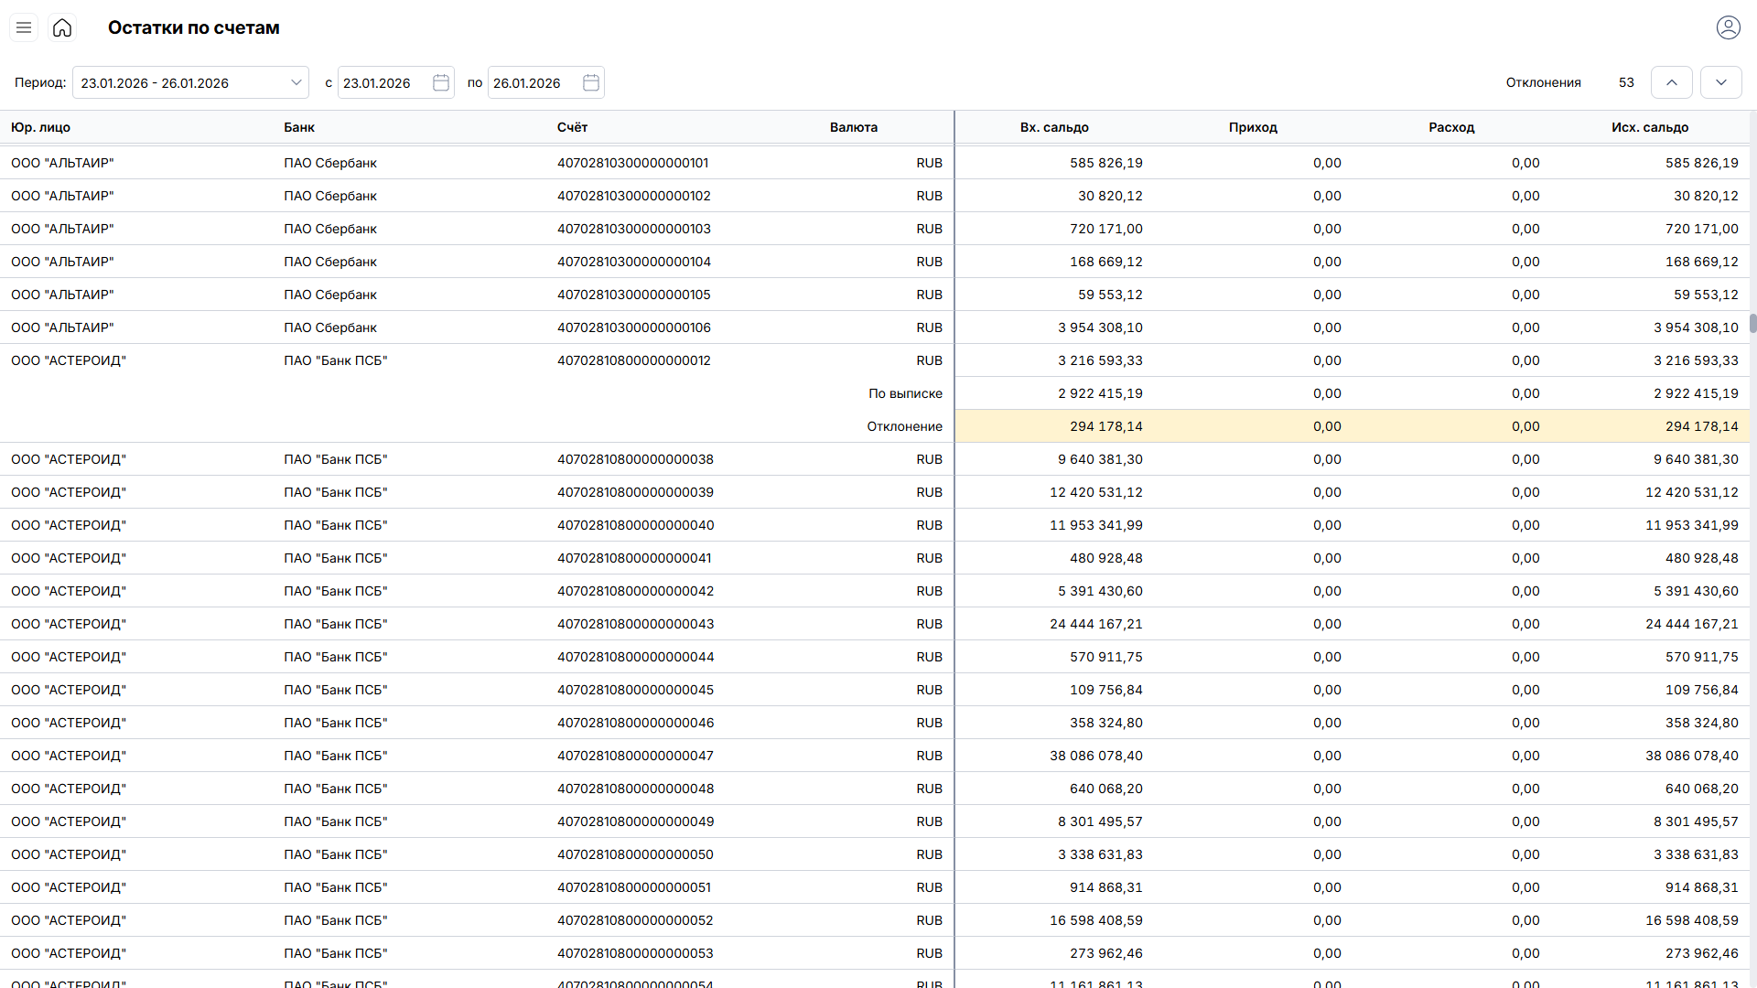Click the Исх. сальдо column header
Image resolution: width=1757 pixels, height=988 pixels.
click(x=1649, y=127)
